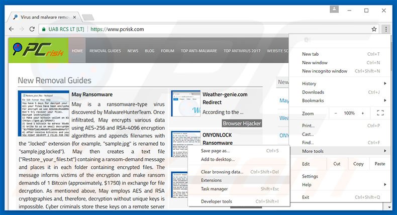Open May Ransomware notepad thumbnail
The width and height of the screenshot is (397, 215).
(44, 114)
